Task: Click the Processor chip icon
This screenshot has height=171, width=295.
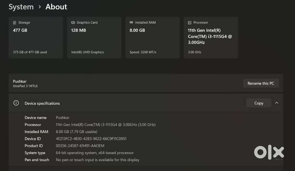Action: (x=189, y=22)
